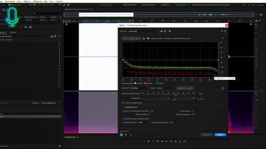Open the Окно menu
The height and width of the screenshot is (149, 266).
[52, 1]
